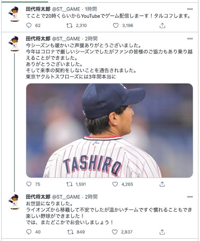Reply to the YouTube game stream tweet
The height and width of the screenshot is (241, 200).
(x=29, y=25)
